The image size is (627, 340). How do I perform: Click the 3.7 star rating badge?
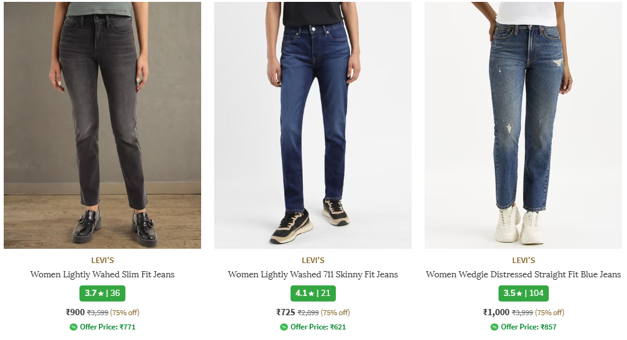pos(102,293)
